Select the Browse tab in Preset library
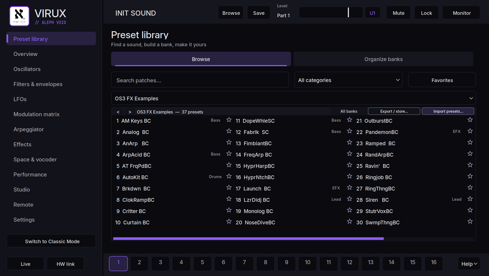Viewport: 489px width, 276px height. coord(201,59)
